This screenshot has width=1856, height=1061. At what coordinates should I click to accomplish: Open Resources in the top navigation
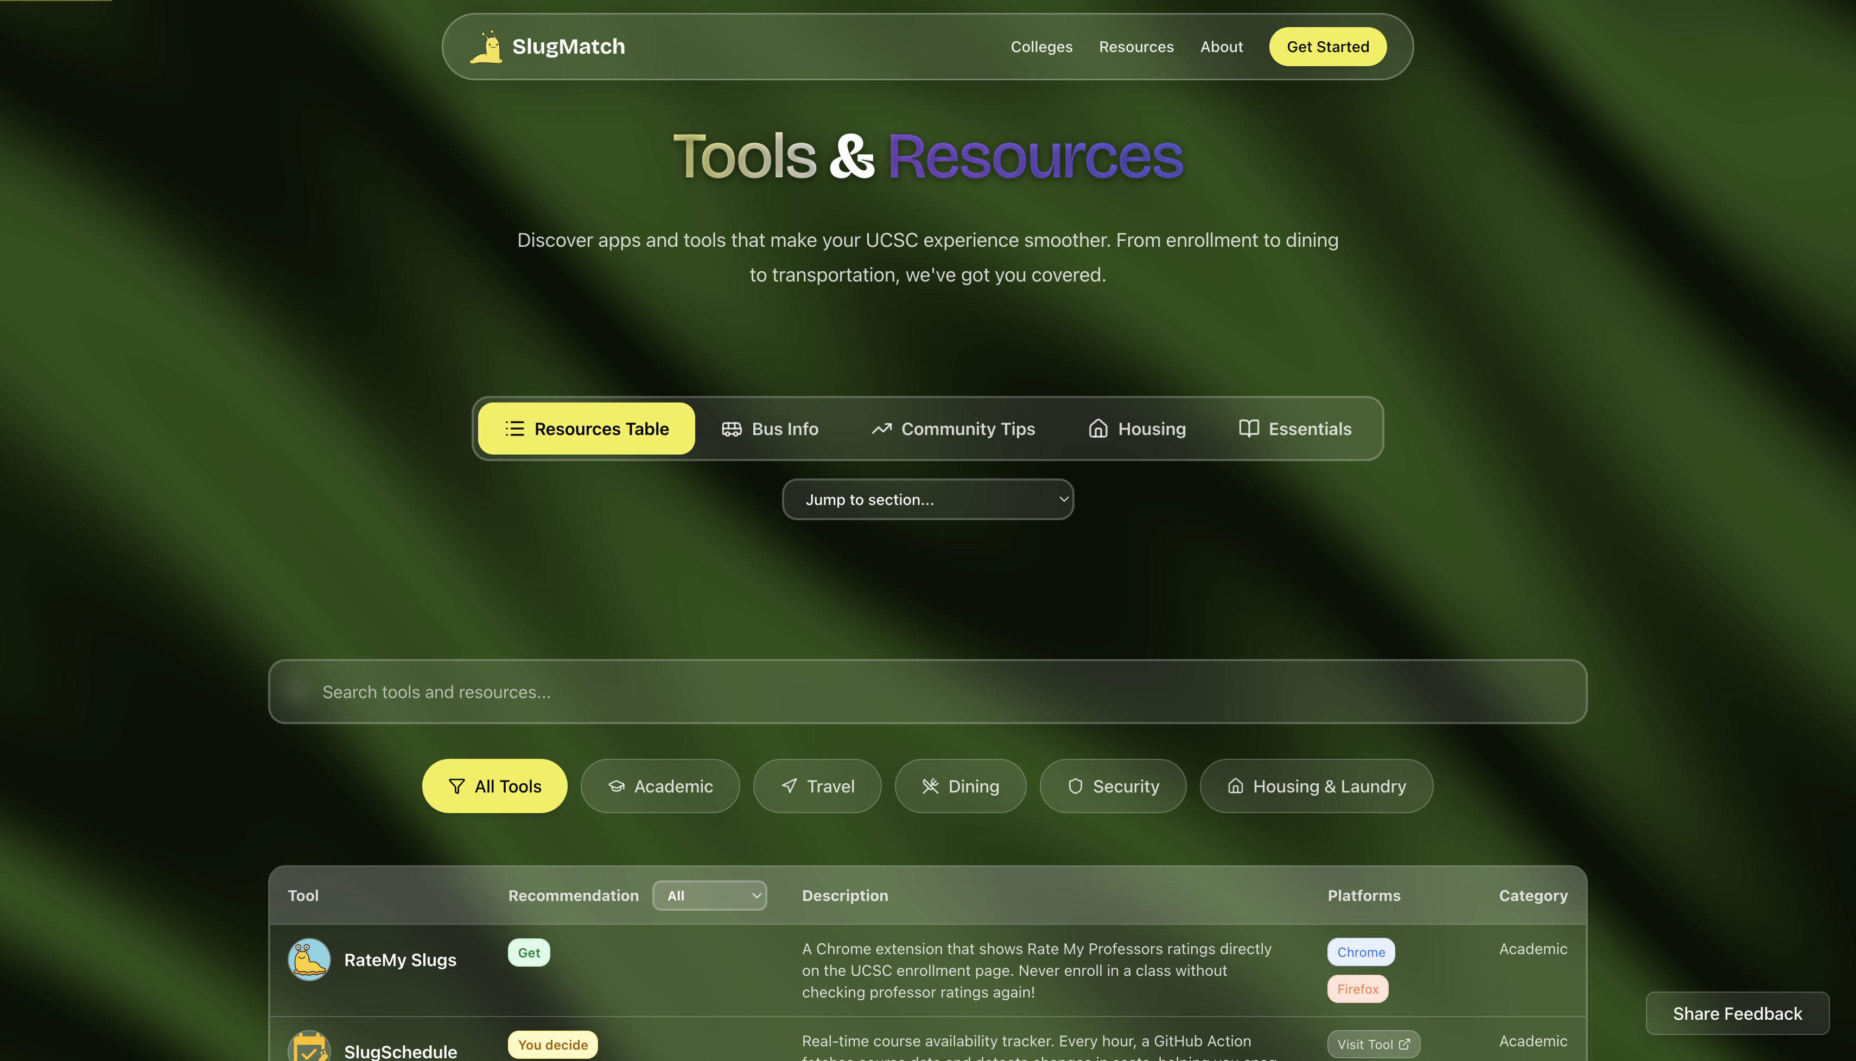pyautogui.click(x=1136, y=47)
